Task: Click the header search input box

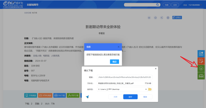Action: [140, 5]
